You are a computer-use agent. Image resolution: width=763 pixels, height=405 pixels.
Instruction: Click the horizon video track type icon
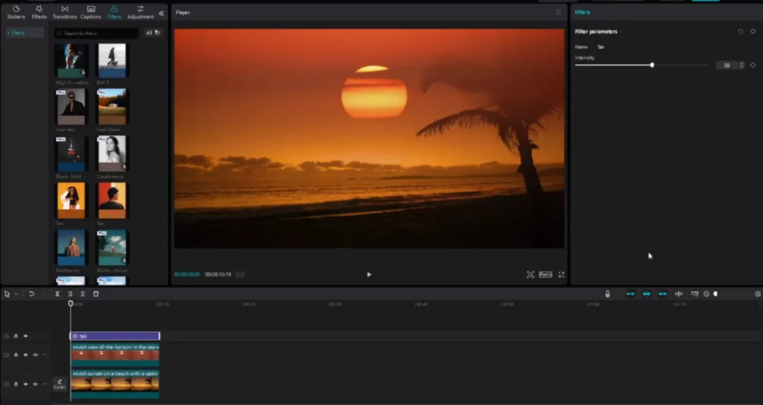click(6, 355)
